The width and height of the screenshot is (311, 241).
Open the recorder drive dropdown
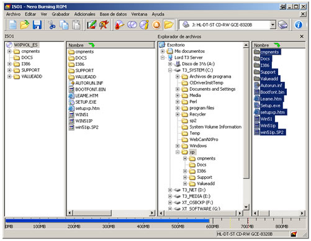(x=273, y=25)
